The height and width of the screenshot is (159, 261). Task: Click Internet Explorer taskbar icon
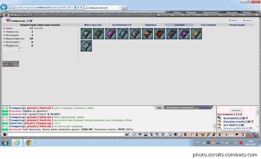[17, 142]
